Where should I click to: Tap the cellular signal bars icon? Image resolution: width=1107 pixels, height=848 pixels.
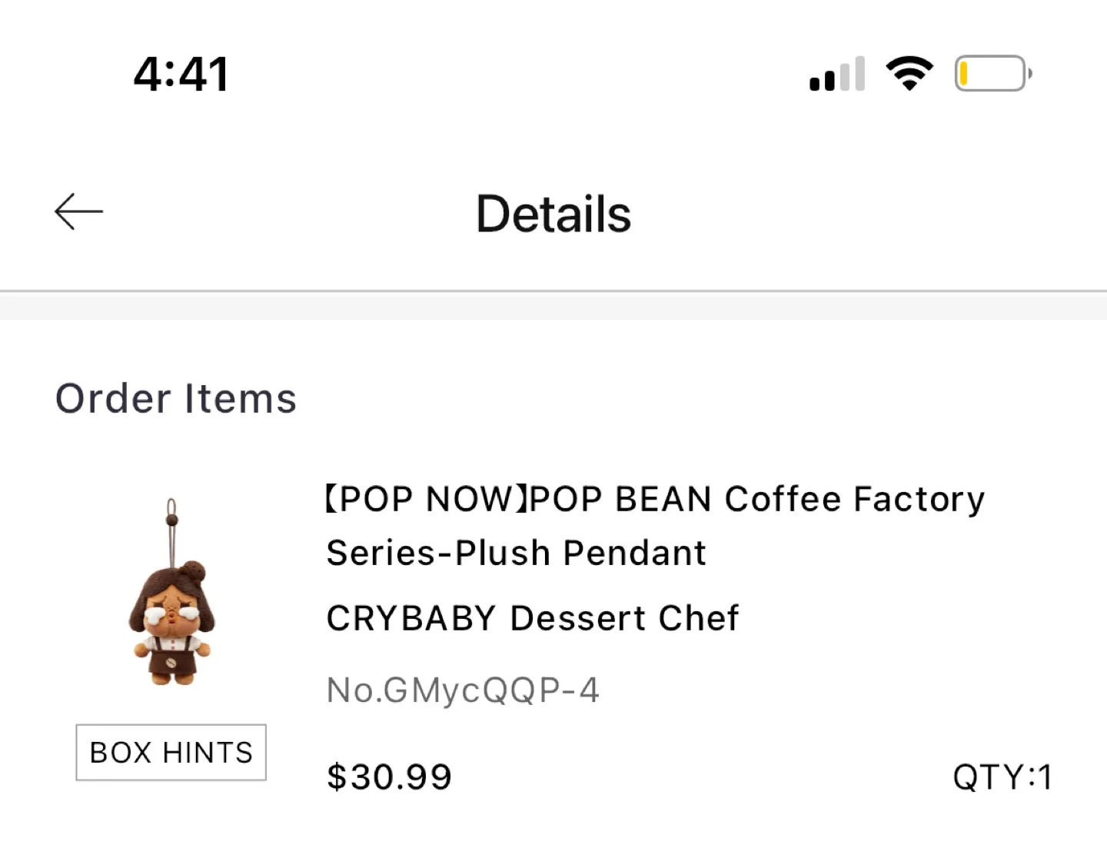tap(836, 73)
